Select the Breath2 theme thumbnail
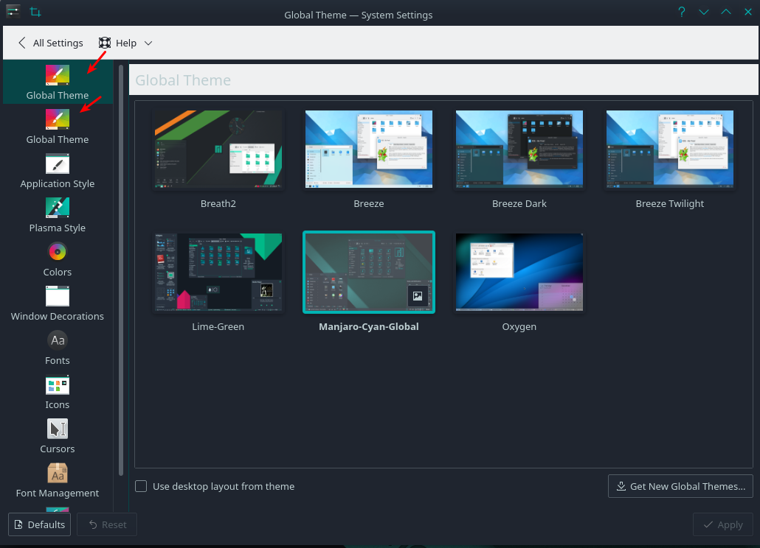This screenshot has height=548, width=760. coord(218,149)
